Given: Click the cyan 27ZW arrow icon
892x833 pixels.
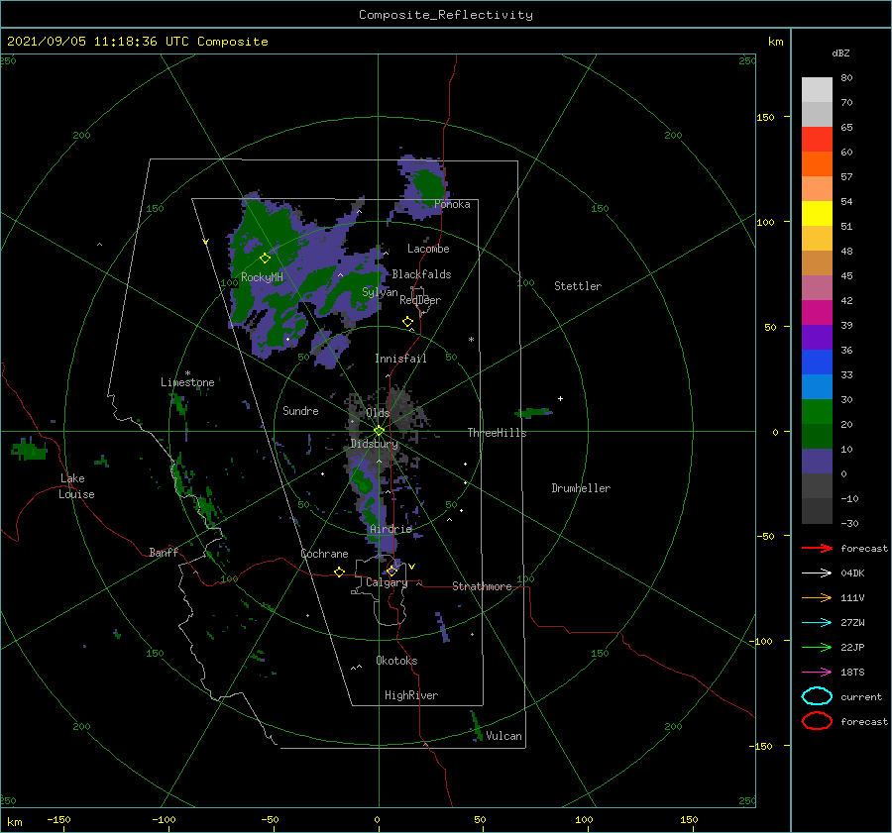Looking at the screenshot, I should tap(817, 623).
